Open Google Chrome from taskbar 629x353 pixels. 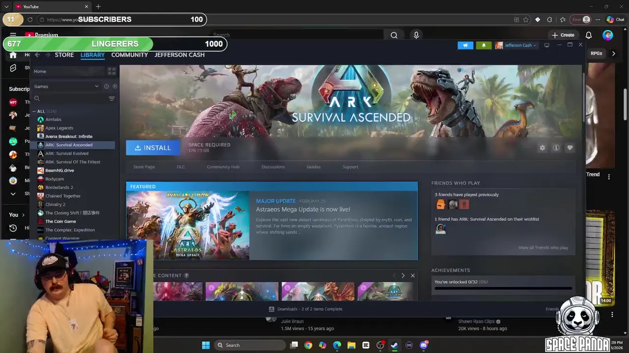pyautogui.click(x=308, y=345)
